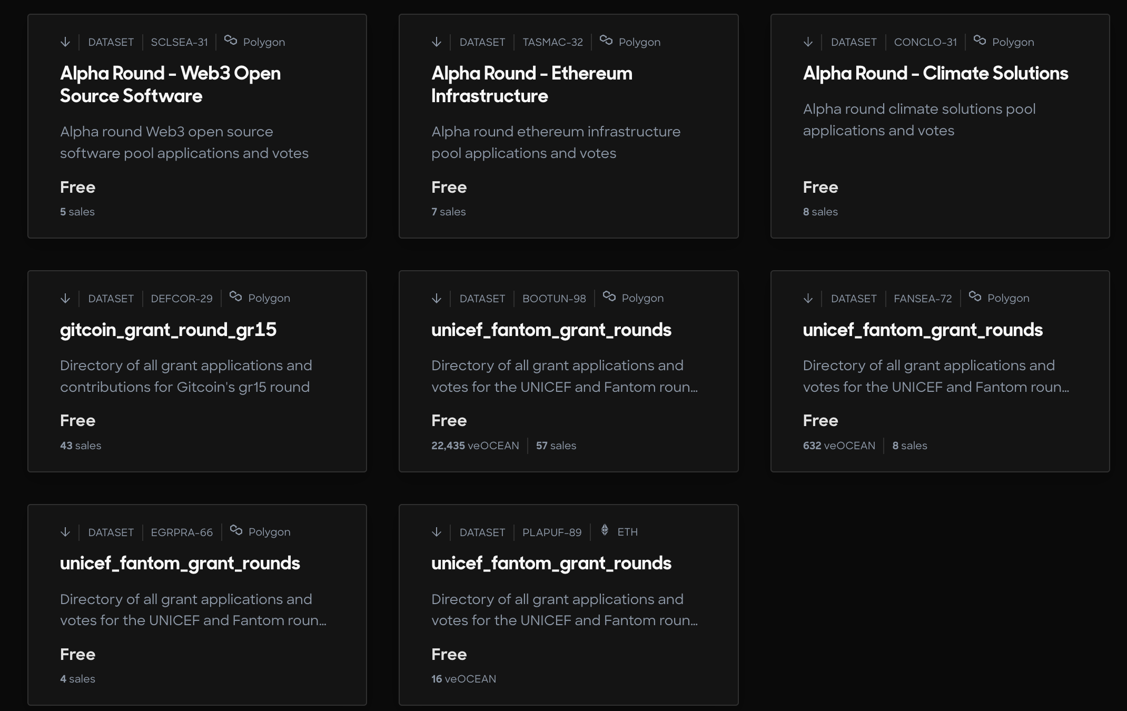This screenshot has height=711, width=1127.
Task: Click '43 sales' on gitcoin card
Action: pyautogui.click(x=81, y=446)
